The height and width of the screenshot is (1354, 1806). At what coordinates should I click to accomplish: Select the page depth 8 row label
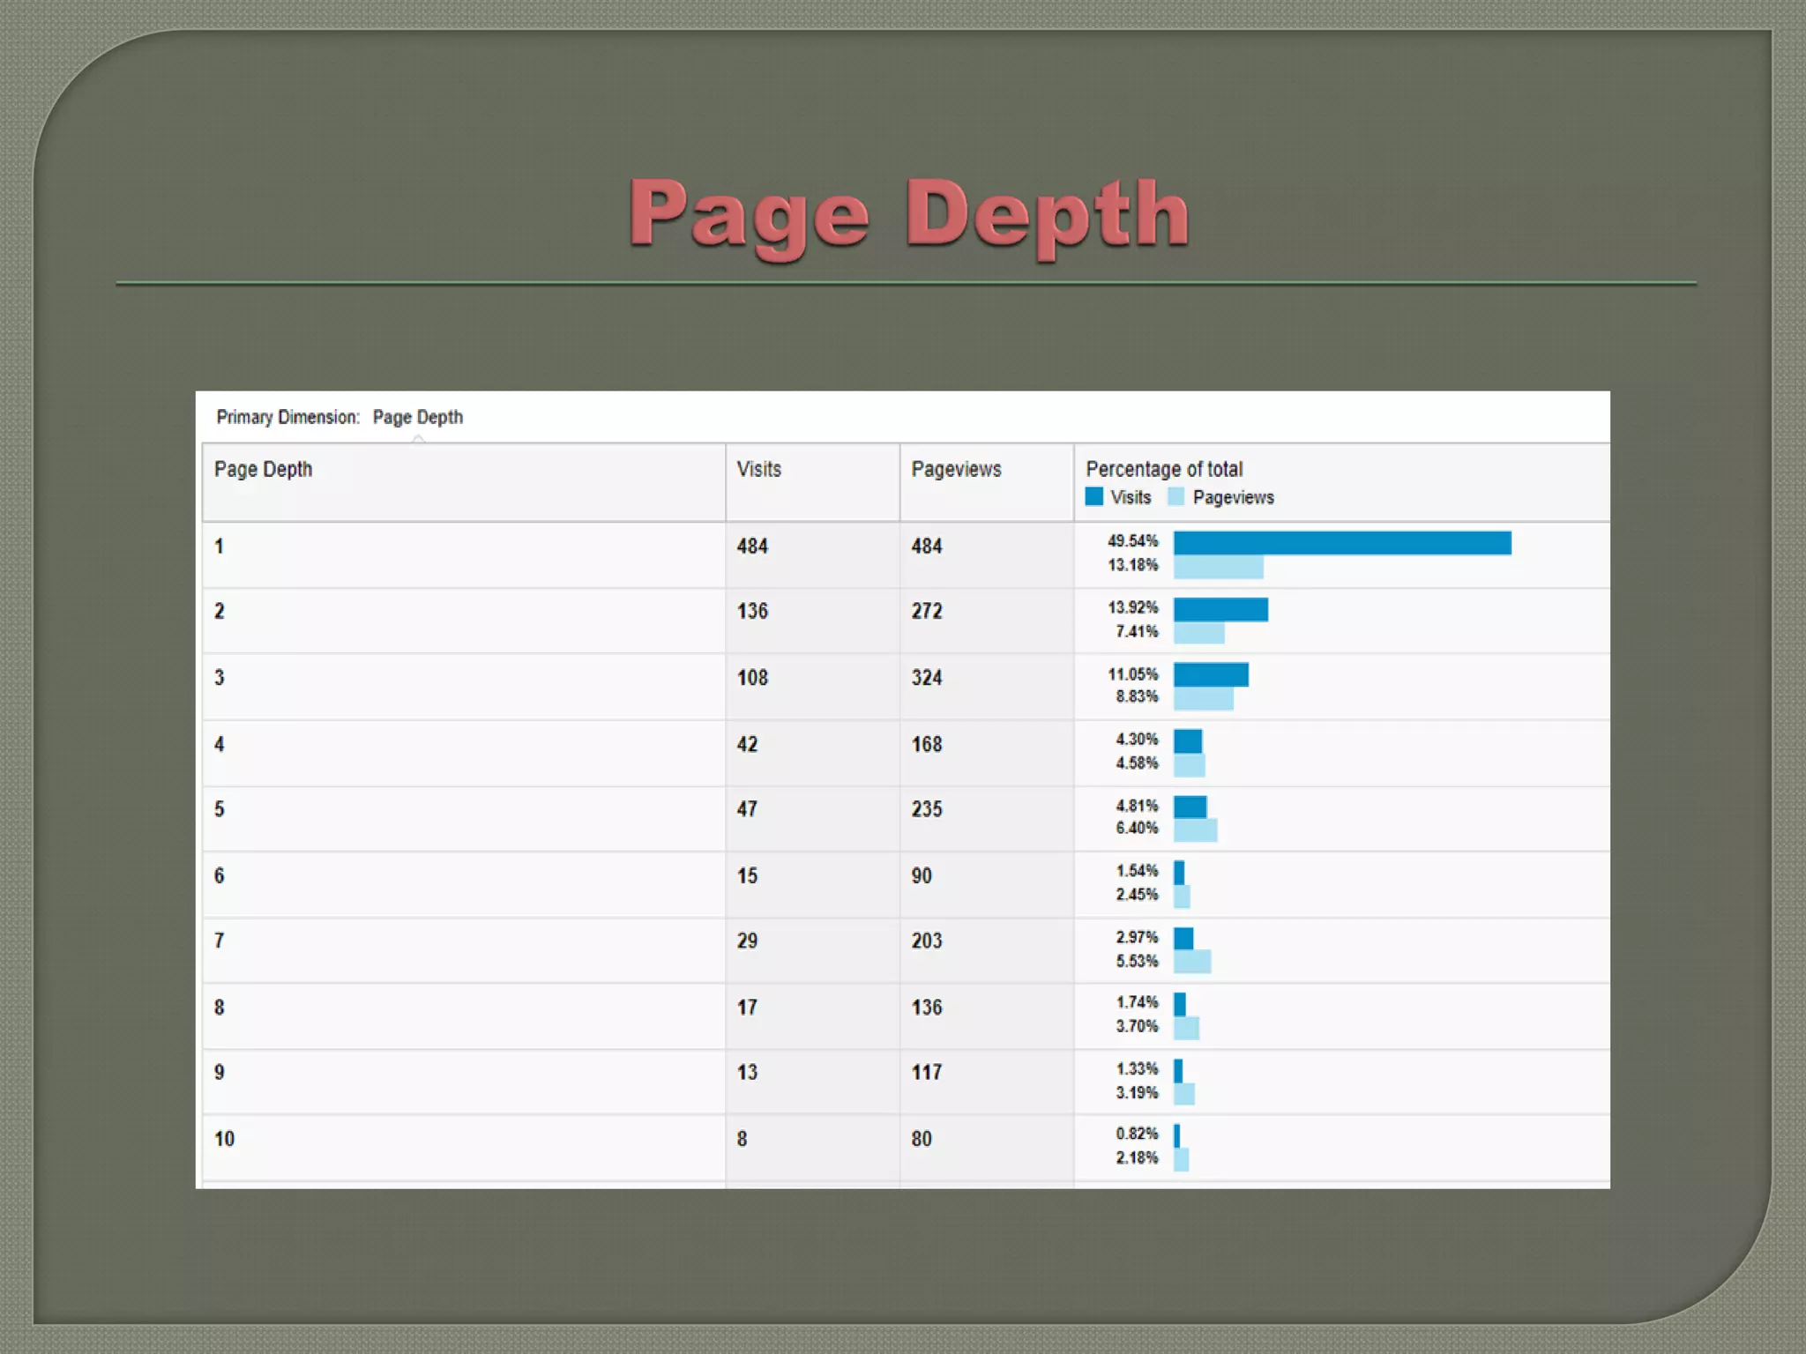click(x=220, y=1007)
